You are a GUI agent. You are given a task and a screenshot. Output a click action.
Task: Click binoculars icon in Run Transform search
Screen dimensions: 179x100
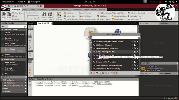click(139, 38)
